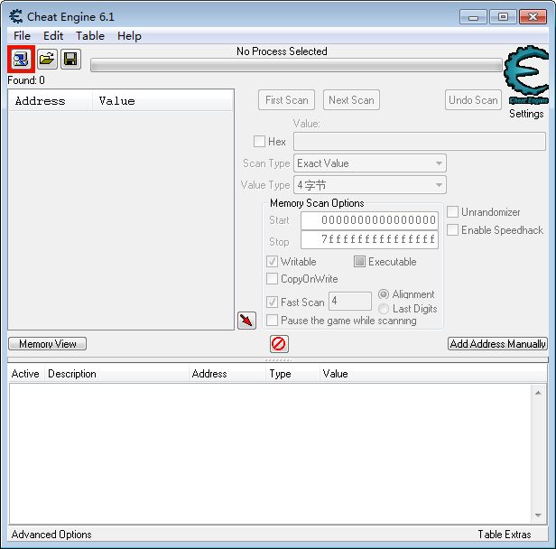Open the Table menu

(90, 36)
